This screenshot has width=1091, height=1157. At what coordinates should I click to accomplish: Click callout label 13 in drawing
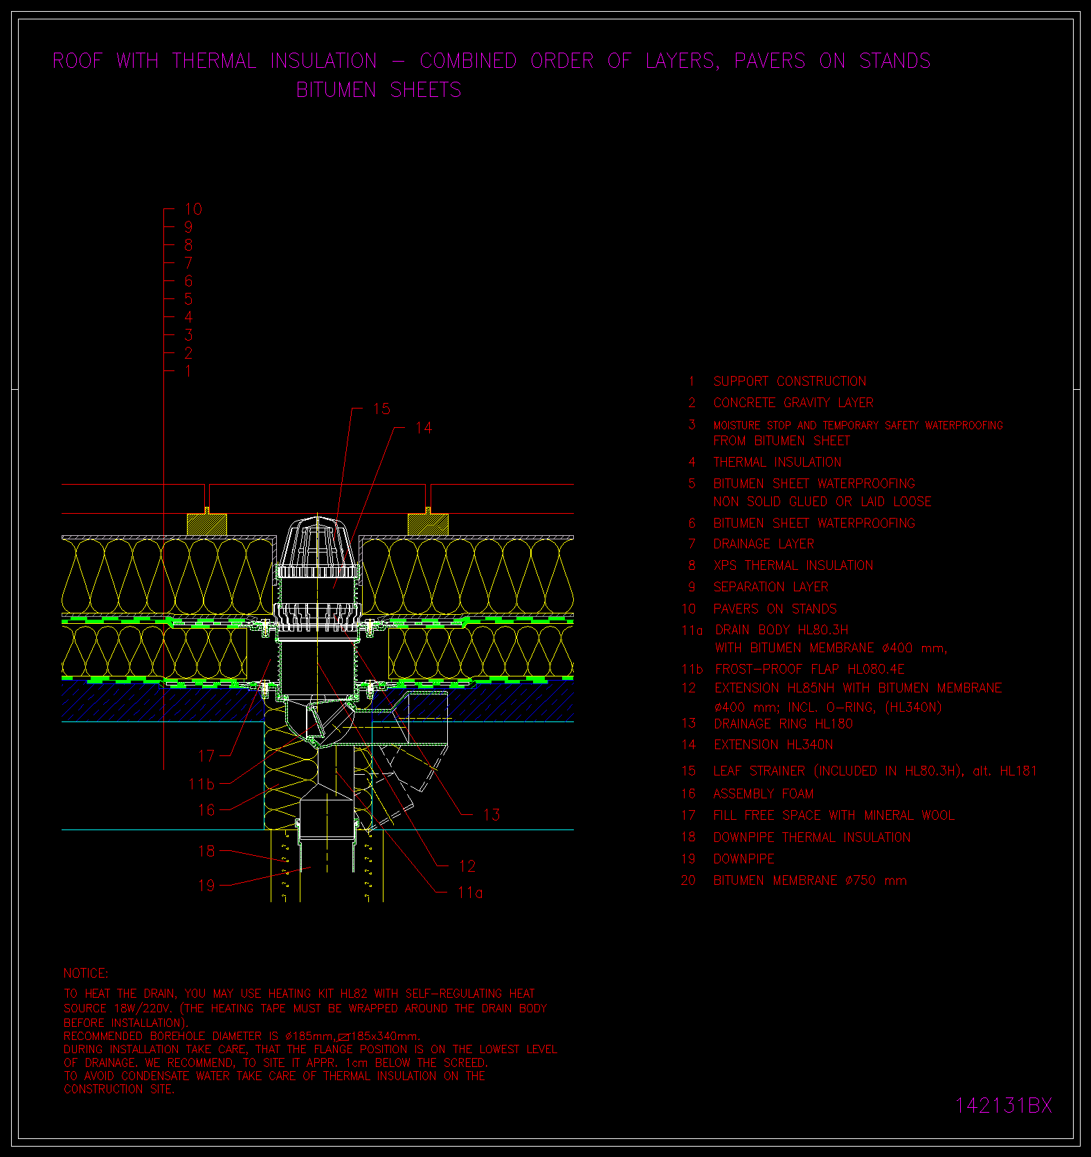tap(492, 815)
